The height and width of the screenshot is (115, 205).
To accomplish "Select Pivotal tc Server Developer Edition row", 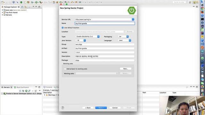I will 21,94.
